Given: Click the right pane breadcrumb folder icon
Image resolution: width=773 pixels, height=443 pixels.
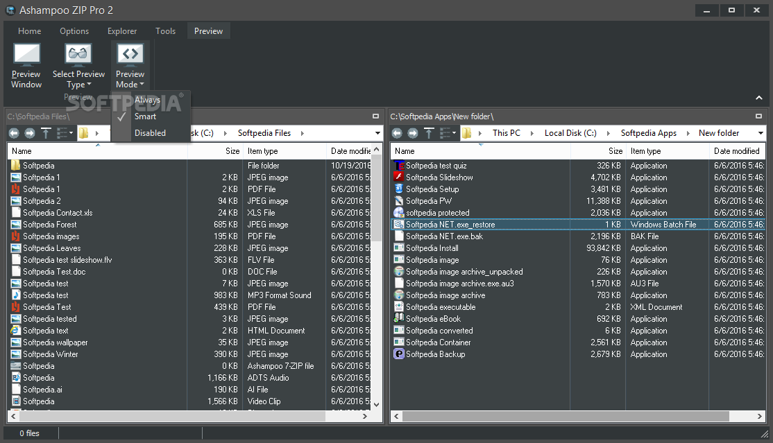Looking at the screenshot, I should coord(466,133).
